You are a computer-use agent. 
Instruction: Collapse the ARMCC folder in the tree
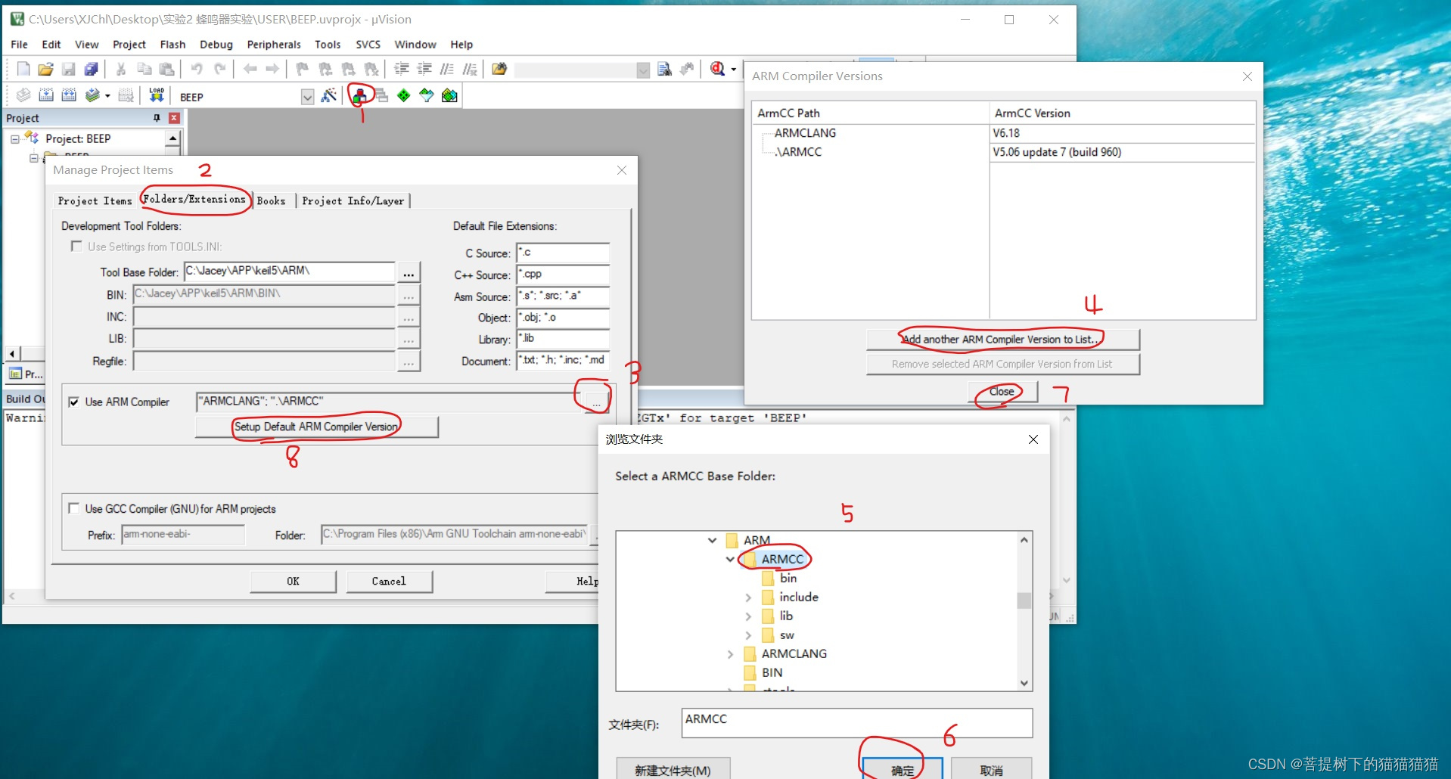click(x=729, y=559)
